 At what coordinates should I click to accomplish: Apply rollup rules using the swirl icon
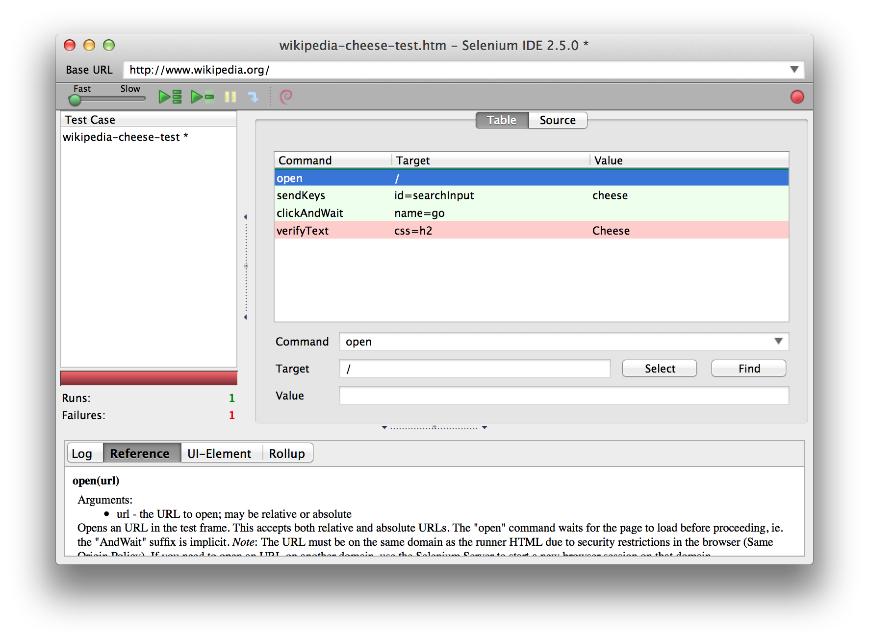pyautogui.click(x=286, y=97)
